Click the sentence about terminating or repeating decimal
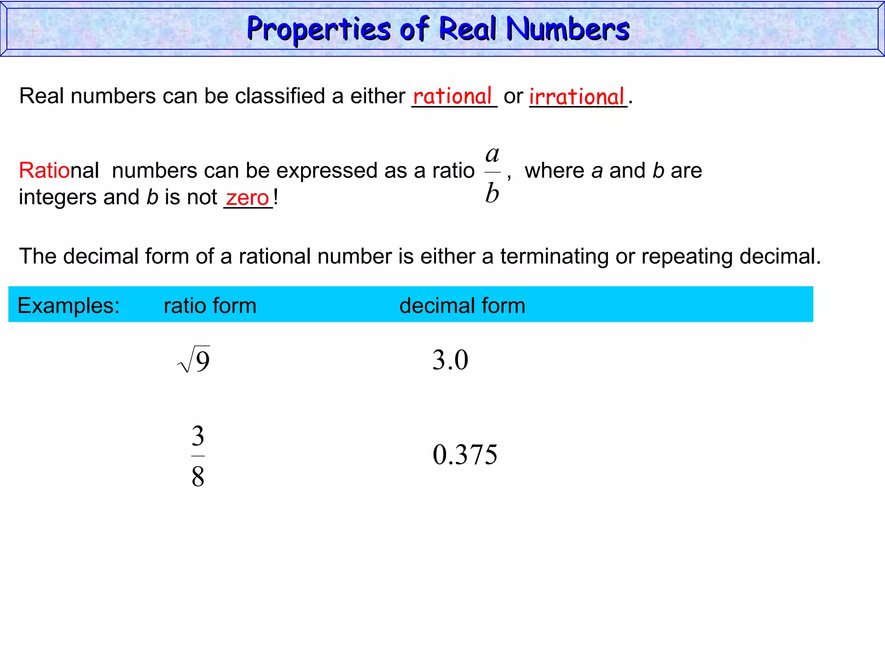This screenshot has width=885, height=664. [420, 256]
